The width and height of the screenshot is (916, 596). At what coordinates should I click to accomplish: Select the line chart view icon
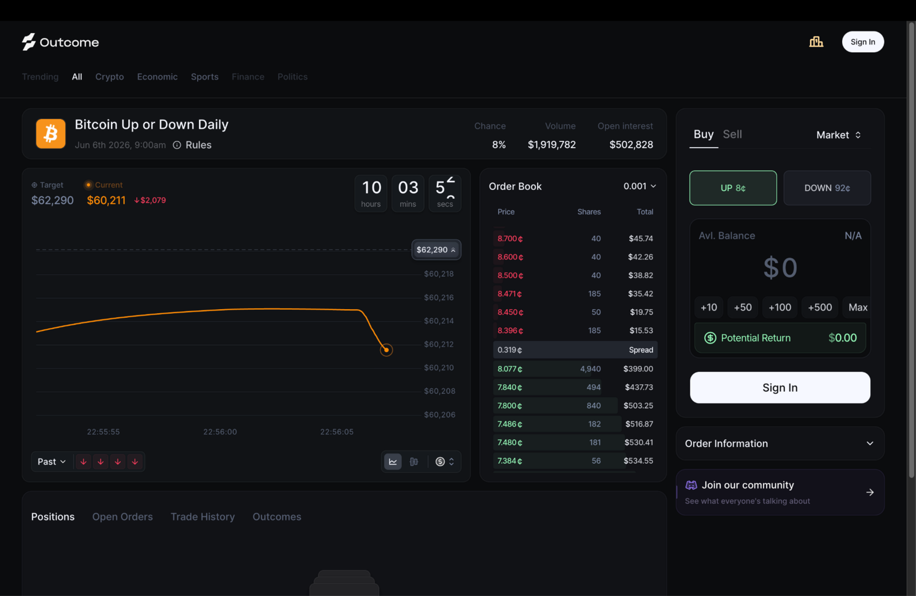pos(393,461)
